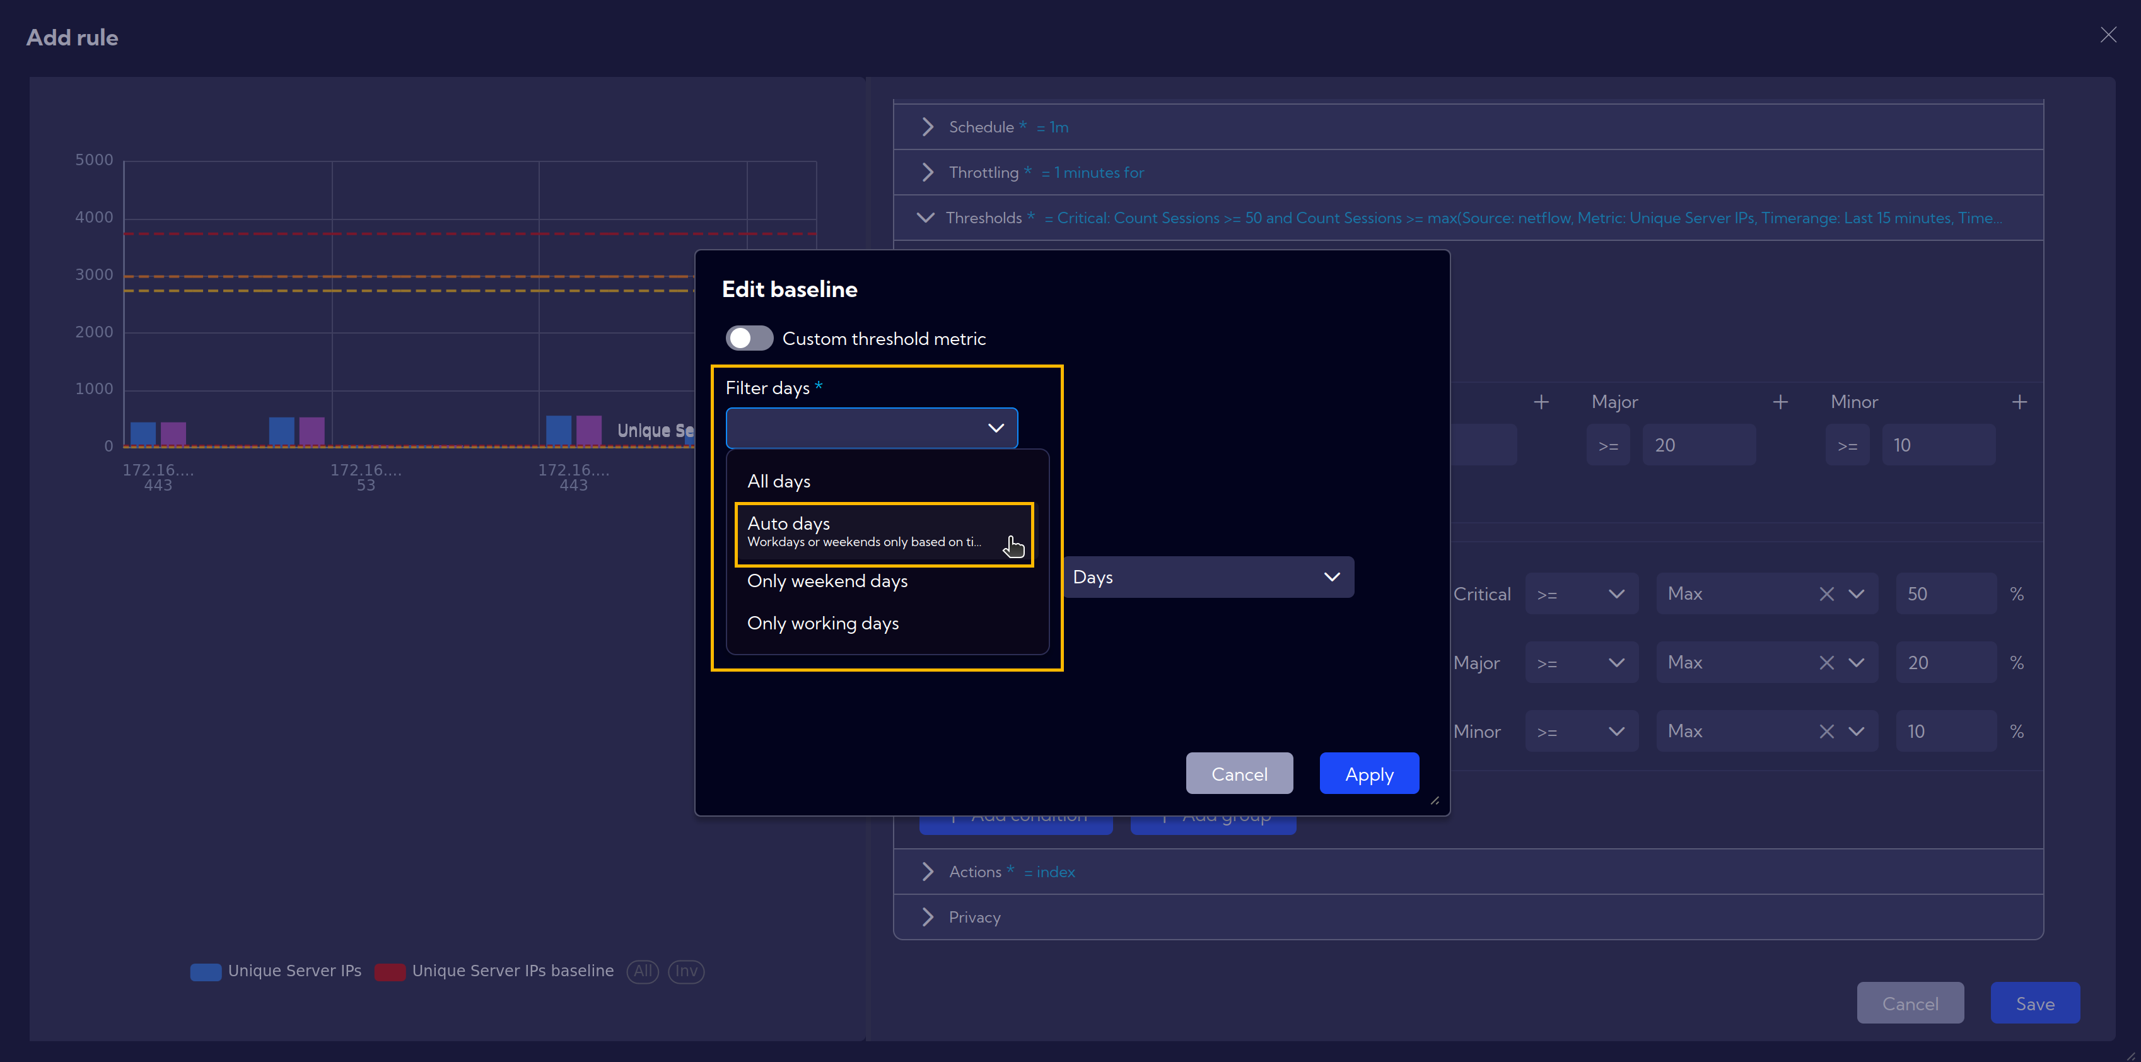Image resolution: width=2141 pixels, height=1062 pixels.
Task: Open Minor row Max function dropdown
Action: [1856, 732]
